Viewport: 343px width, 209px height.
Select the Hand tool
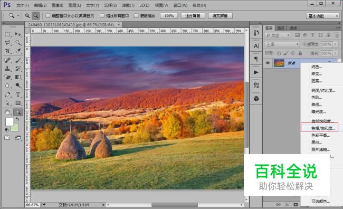click(7, 112)
